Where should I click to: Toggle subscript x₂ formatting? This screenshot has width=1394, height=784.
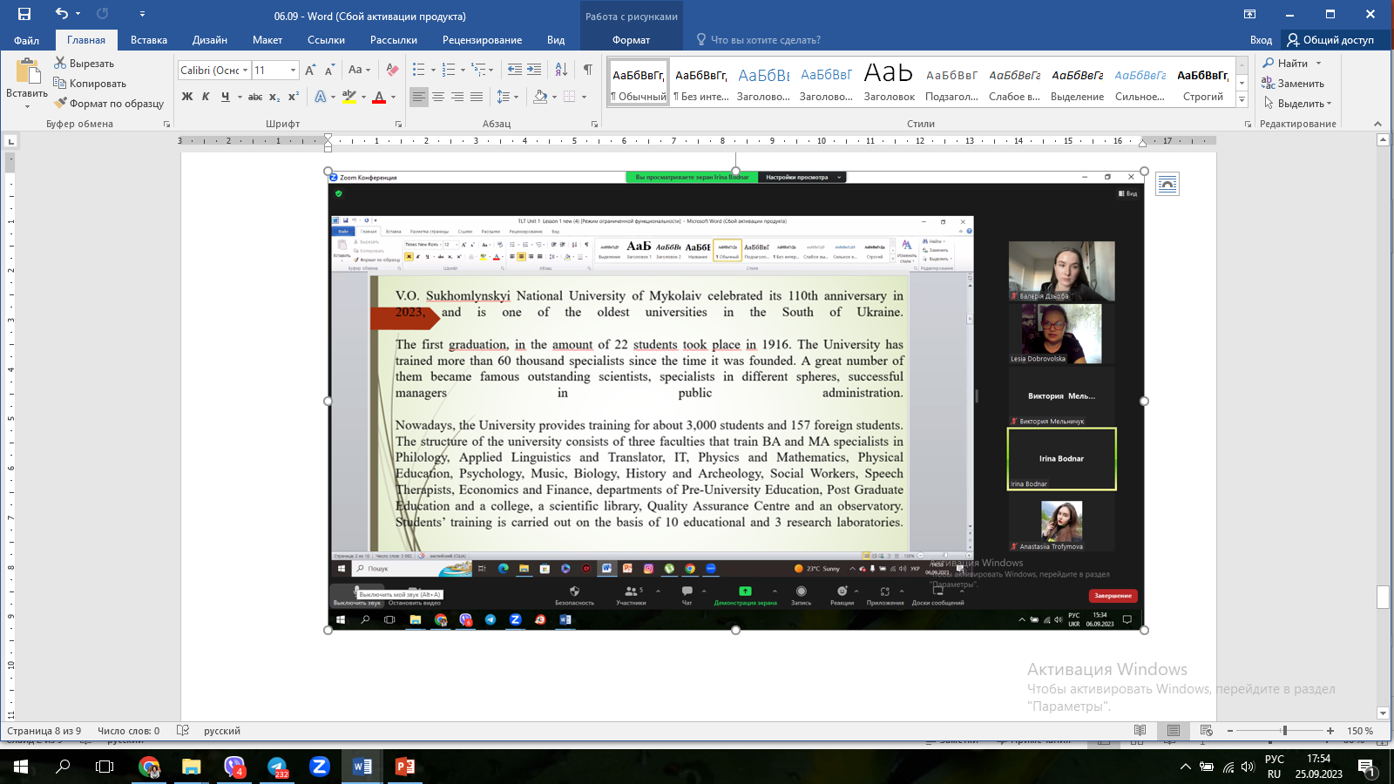(x=274, y=97)
